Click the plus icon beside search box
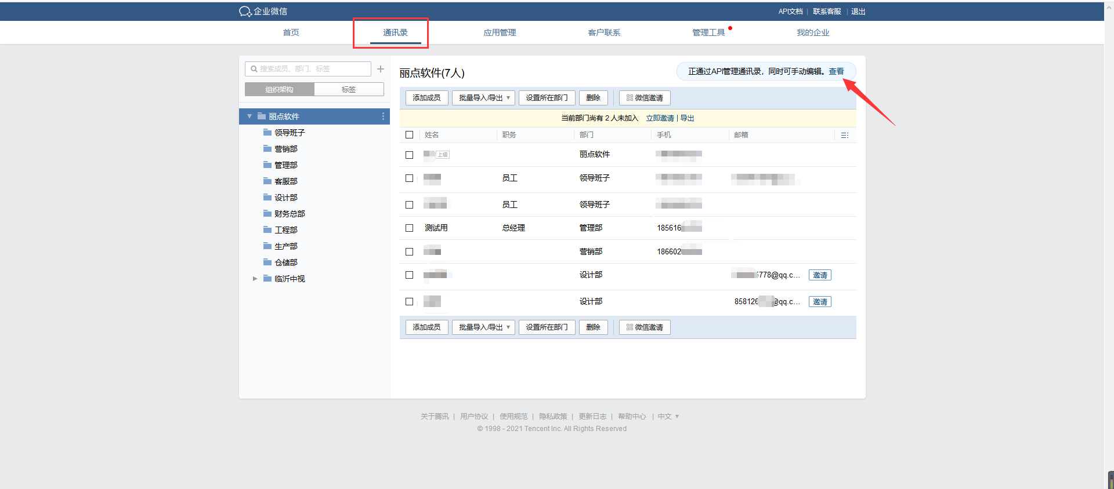 (x=381, y=69)
